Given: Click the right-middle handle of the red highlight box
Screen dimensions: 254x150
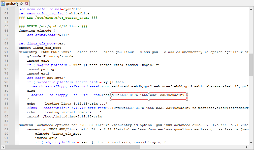Looking at the screenshot, I should (187, 96).
